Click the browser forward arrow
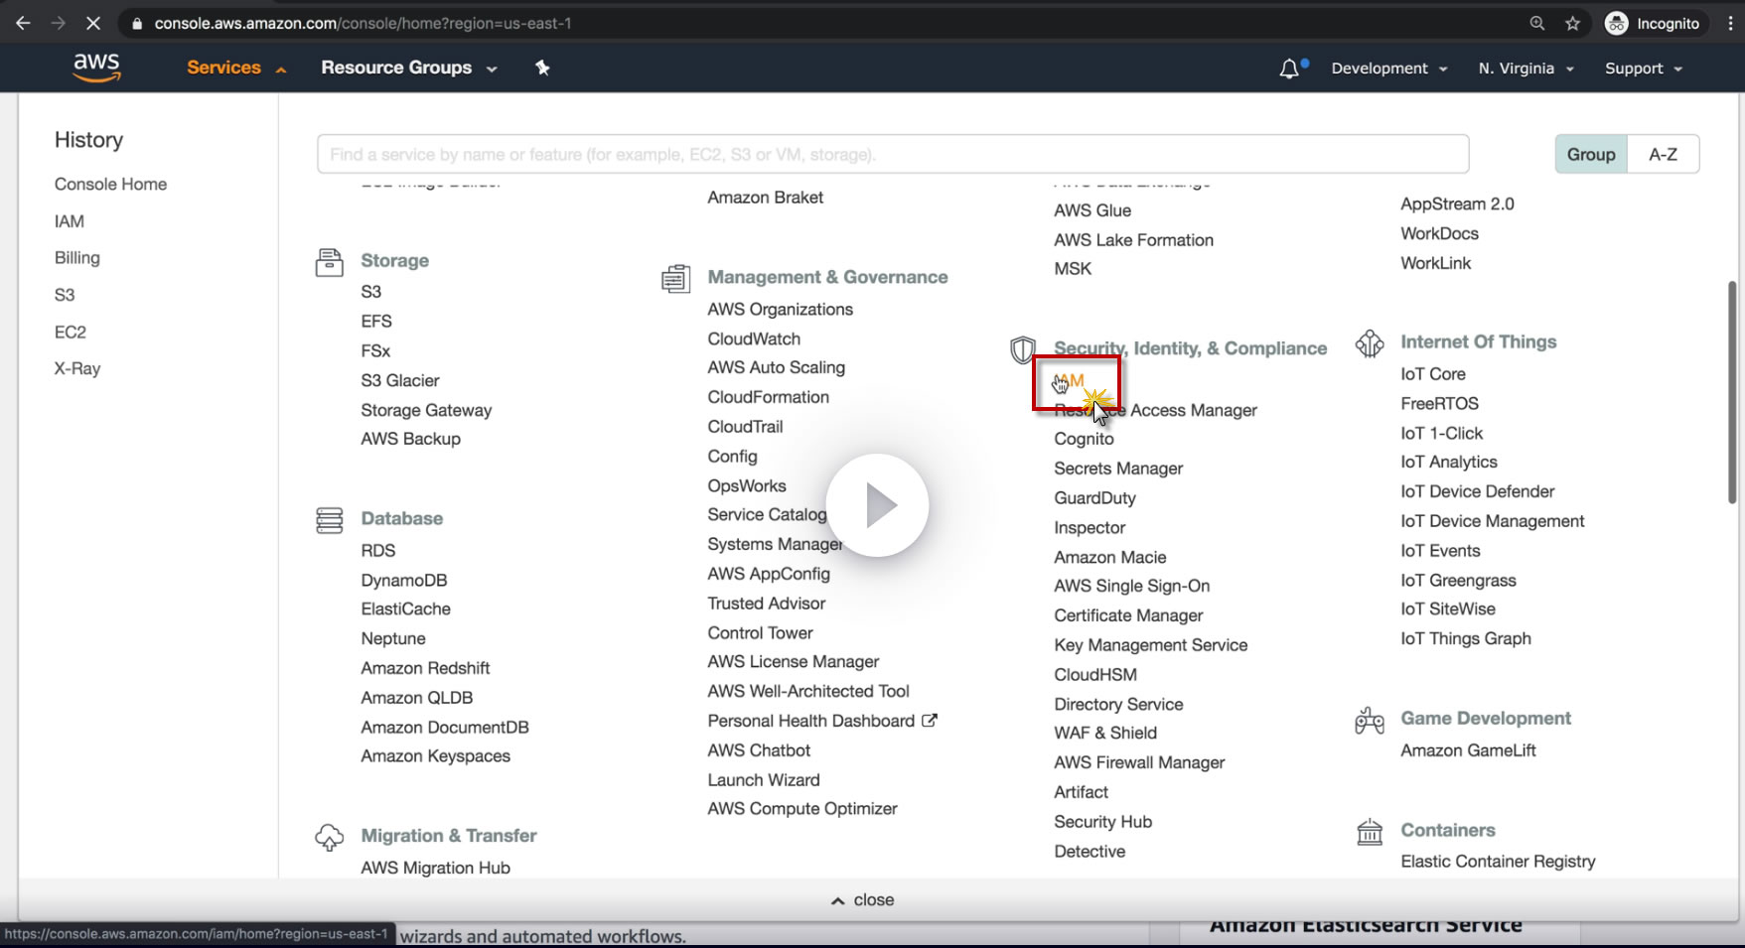 (58, 23)
